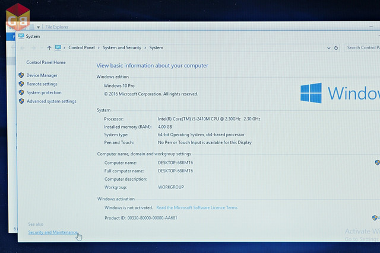Click System window title icon
The image size is (380, 253).
point(21,36)
